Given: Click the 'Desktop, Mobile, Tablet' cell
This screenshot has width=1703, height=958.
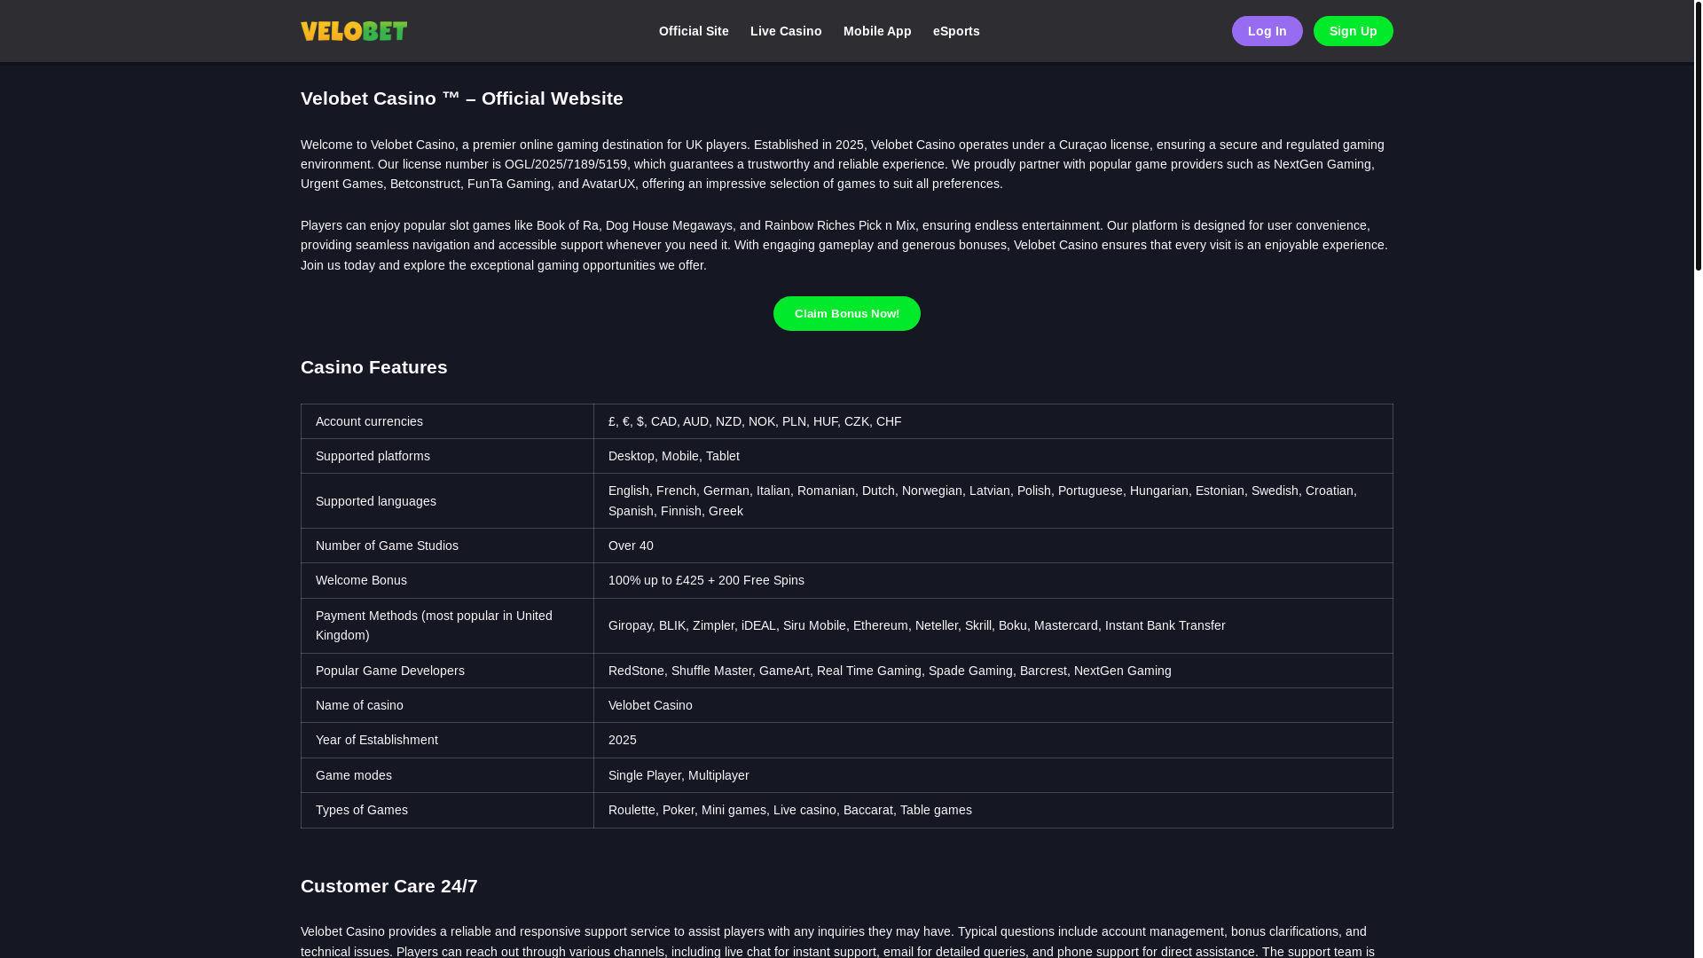Looking at the screenshot, I should pos(993,456).
